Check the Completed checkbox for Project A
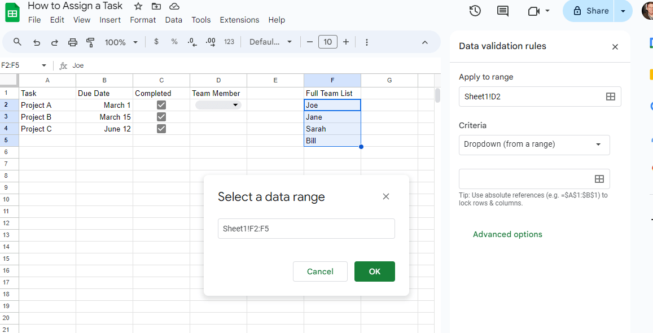Viewport: 653px width, 333px height. click(161, 104)
